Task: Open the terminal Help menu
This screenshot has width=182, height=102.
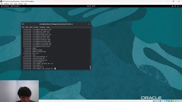Action: pyautogui.click(x=48, y=27)
